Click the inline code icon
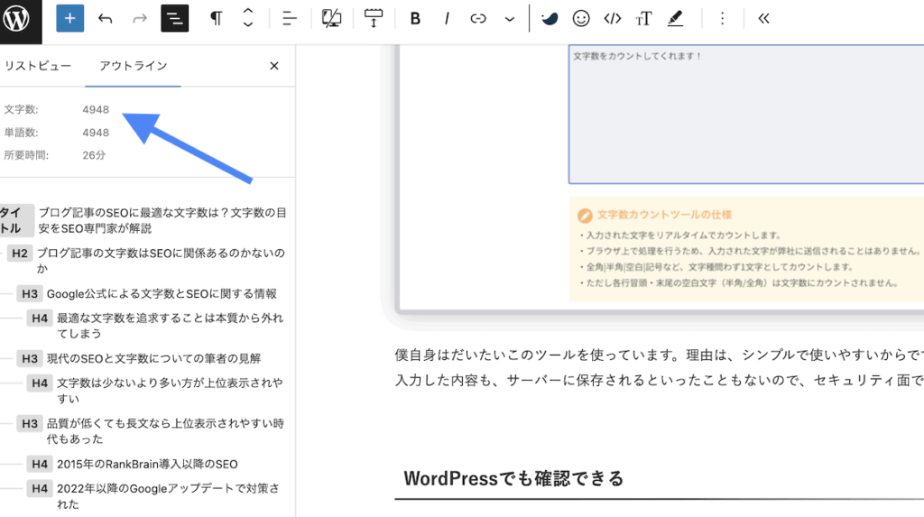Image resolution: width=924 pixels, height=517 pixels. coord(613,19)
